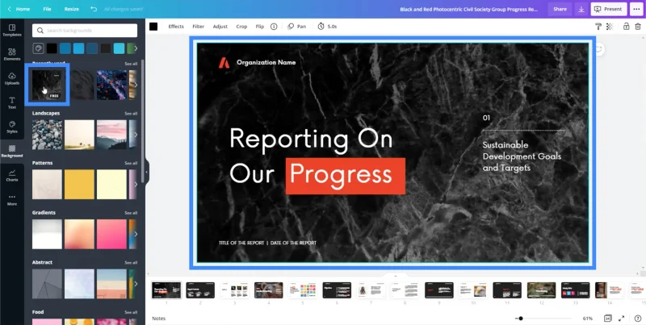646x325 pixels.
Task: Open the grid view pages icon
Action: coord(608,318)
